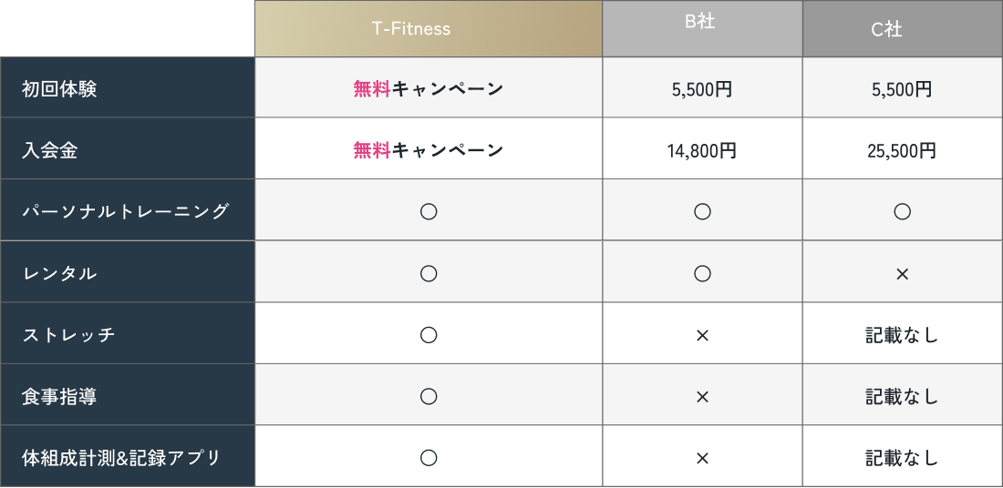
Task: Select the パーソナルトレーニング row label
Action: tap(128, 210)
